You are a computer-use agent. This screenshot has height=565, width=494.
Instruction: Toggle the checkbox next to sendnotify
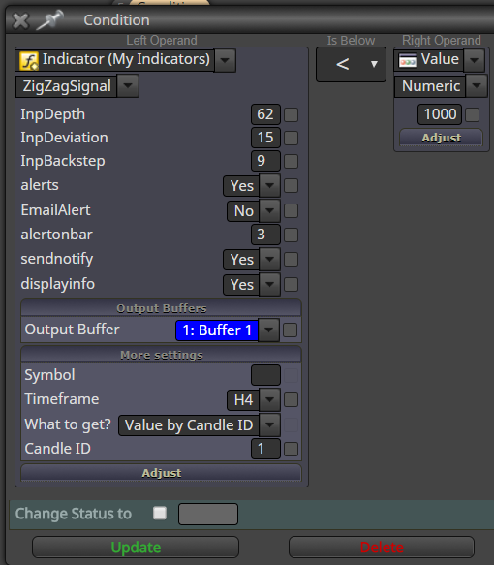click(x=291, y=259)
